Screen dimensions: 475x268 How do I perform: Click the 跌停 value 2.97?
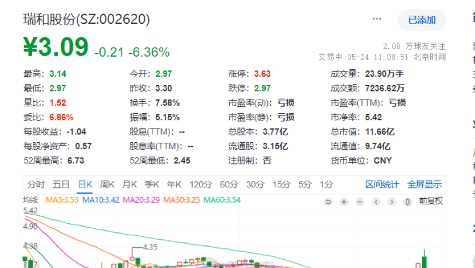click(x=262, y=88)
